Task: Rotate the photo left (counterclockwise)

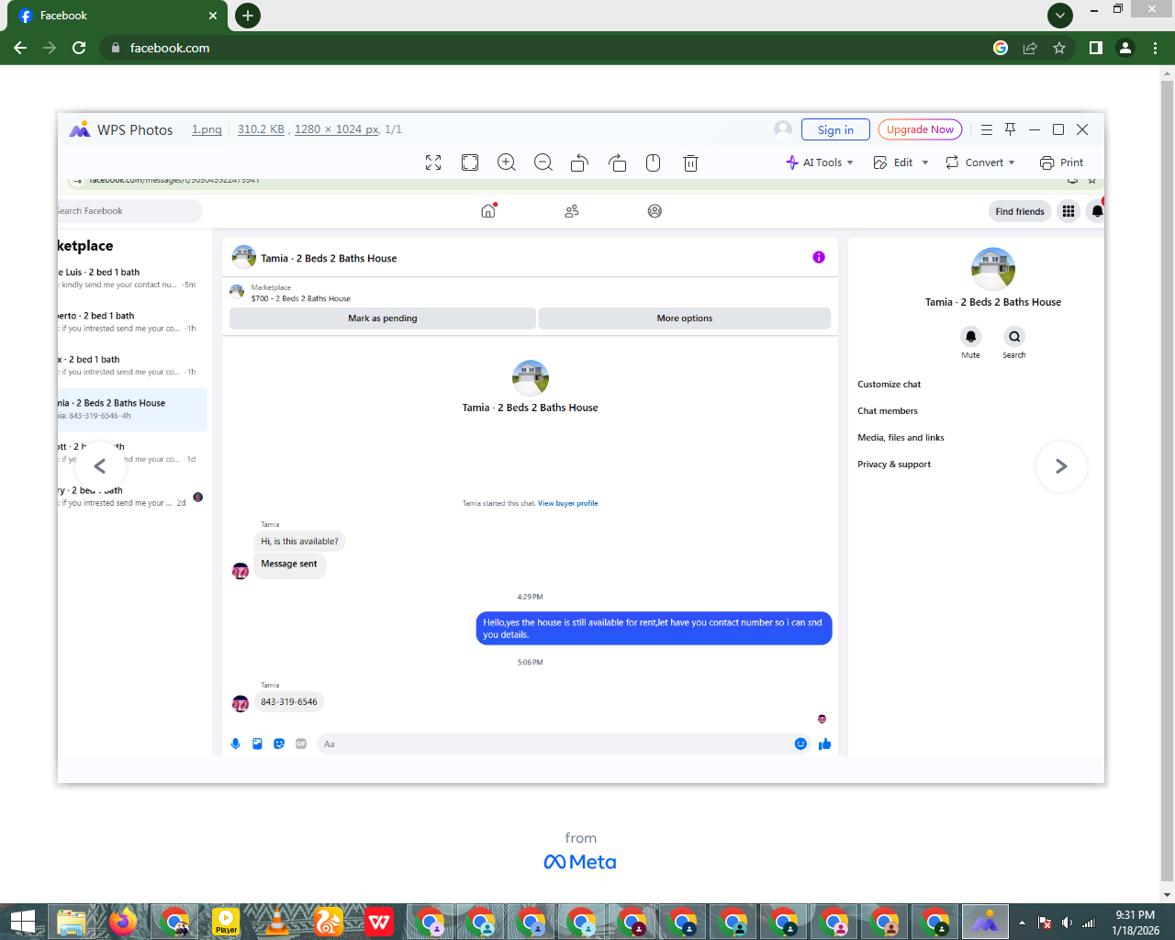Action: point(579,162)
